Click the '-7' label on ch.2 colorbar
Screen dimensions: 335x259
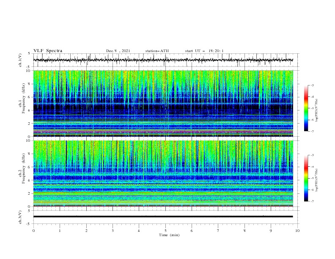coord(312,201)
